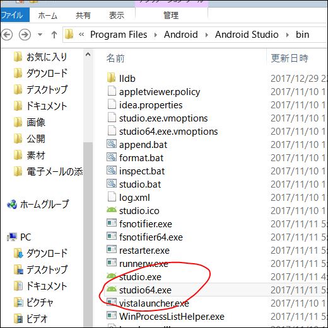Viewport: 328px width, 328px height.
Task: Open ダウンロード under favorites
Action: (47, 73)
